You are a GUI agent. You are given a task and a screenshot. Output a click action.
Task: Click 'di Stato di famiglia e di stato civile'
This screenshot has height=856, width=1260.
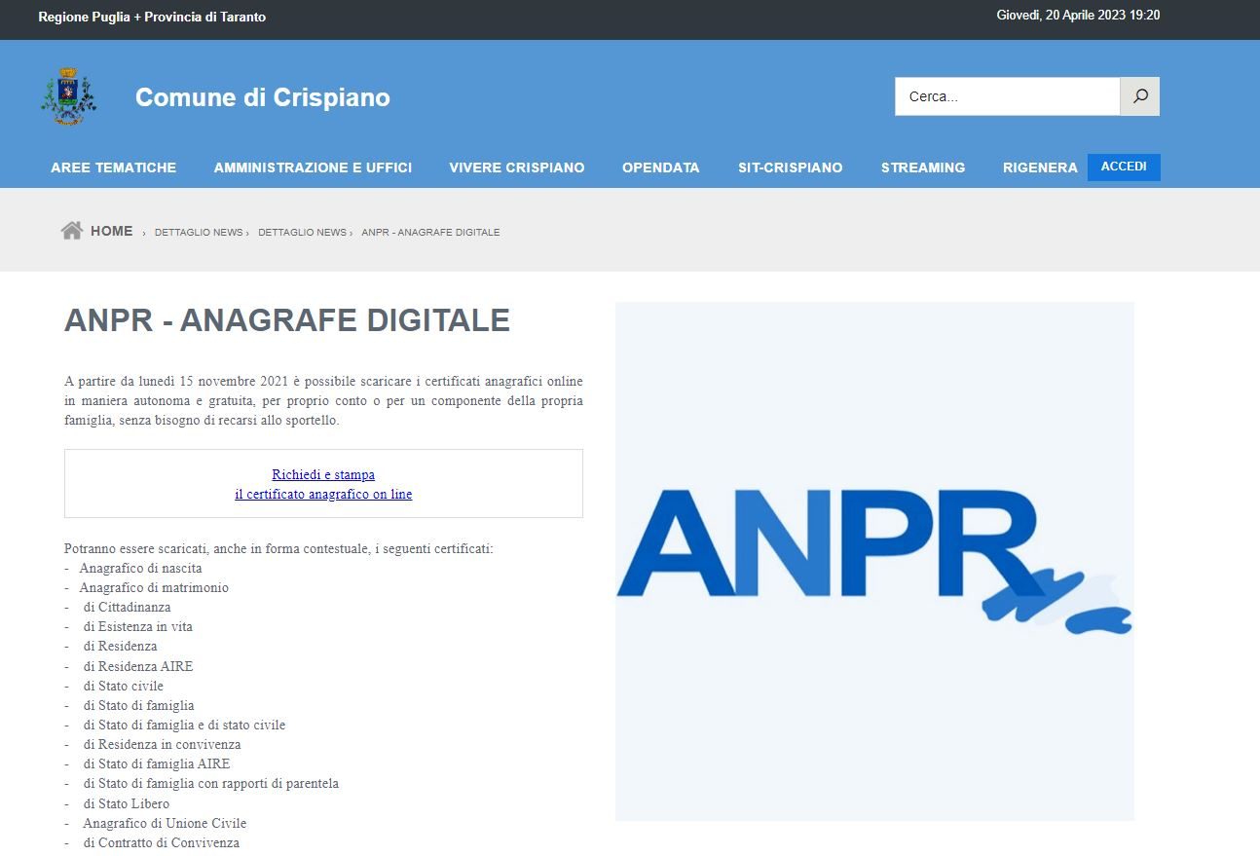point(185,725)
